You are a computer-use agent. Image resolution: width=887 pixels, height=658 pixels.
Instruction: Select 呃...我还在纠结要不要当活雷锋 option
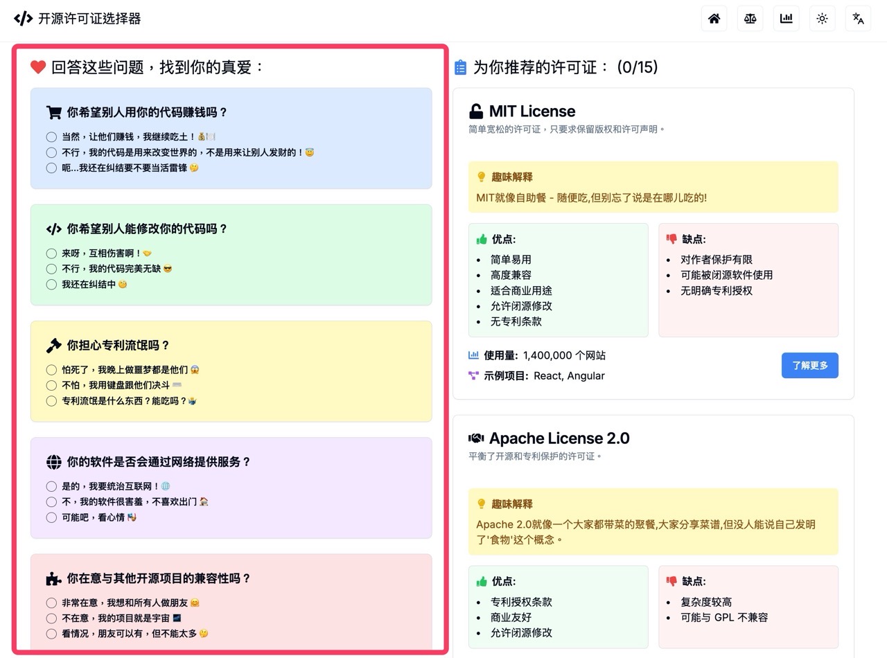pos(51,168)
